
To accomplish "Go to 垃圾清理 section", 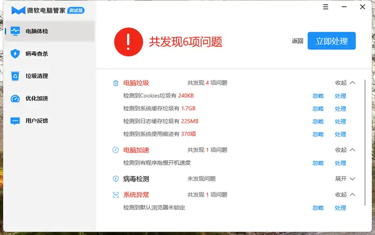I will (x=50, y=76).
